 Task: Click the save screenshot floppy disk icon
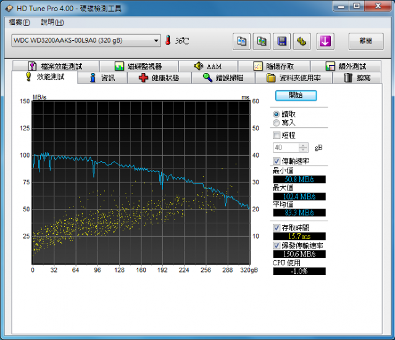[x=281, y=41]
